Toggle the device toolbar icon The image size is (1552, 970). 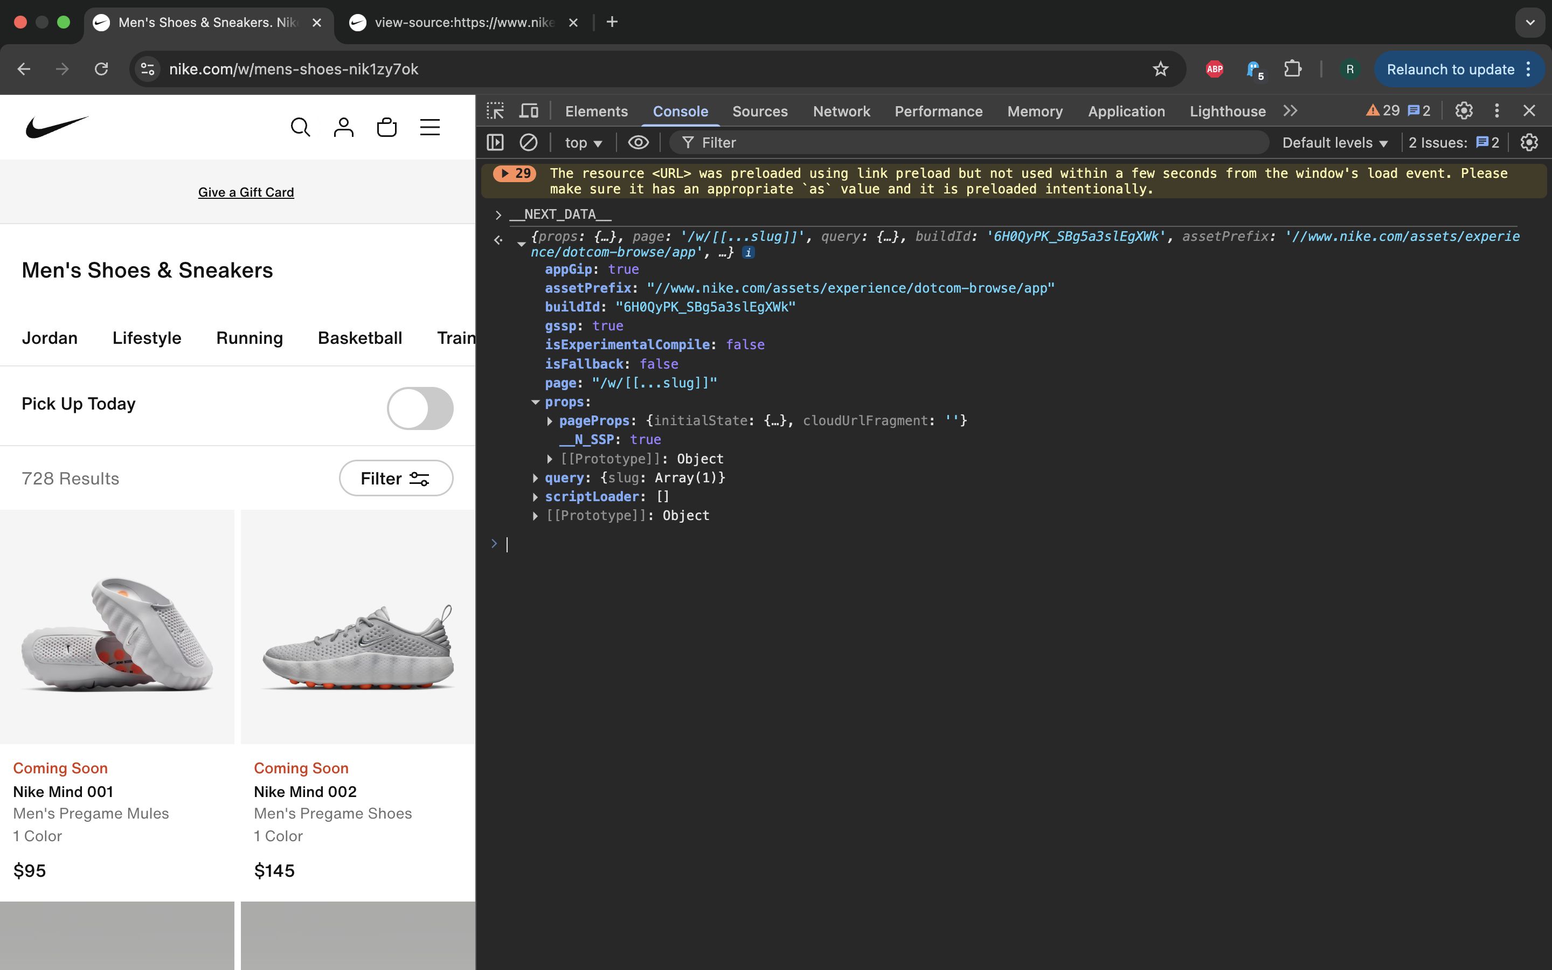[x=529, y=111]
